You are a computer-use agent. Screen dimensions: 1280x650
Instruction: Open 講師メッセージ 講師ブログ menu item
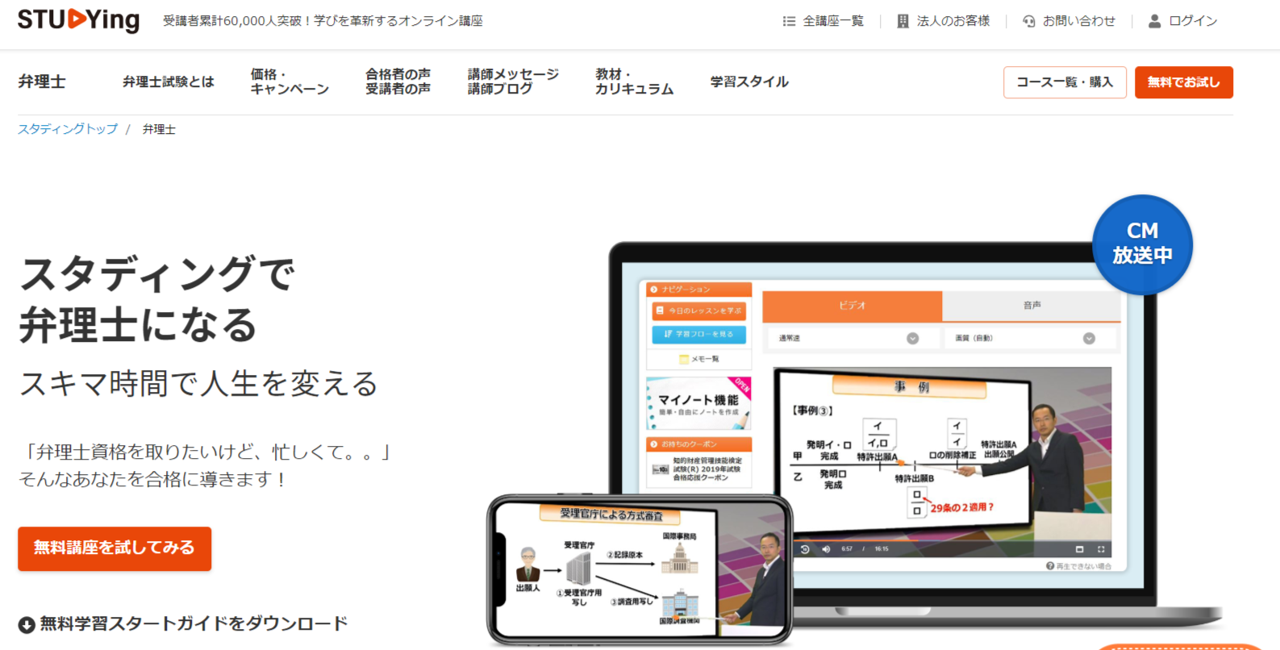(x=513, y=81)
